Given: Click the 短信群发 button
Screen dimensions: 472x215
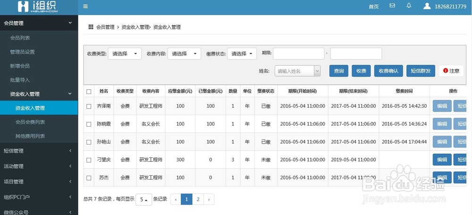Looking at the screenshot, I should coord(421,71).
